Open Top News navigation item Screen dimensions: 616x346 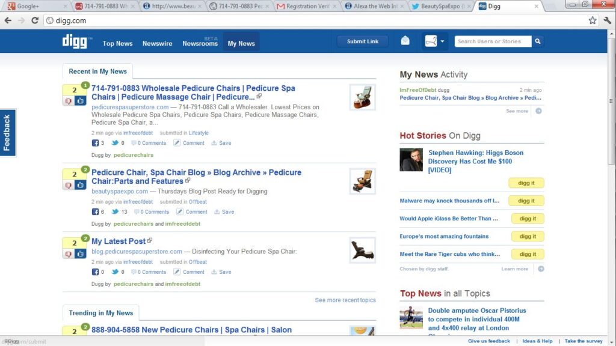[117, 43]
